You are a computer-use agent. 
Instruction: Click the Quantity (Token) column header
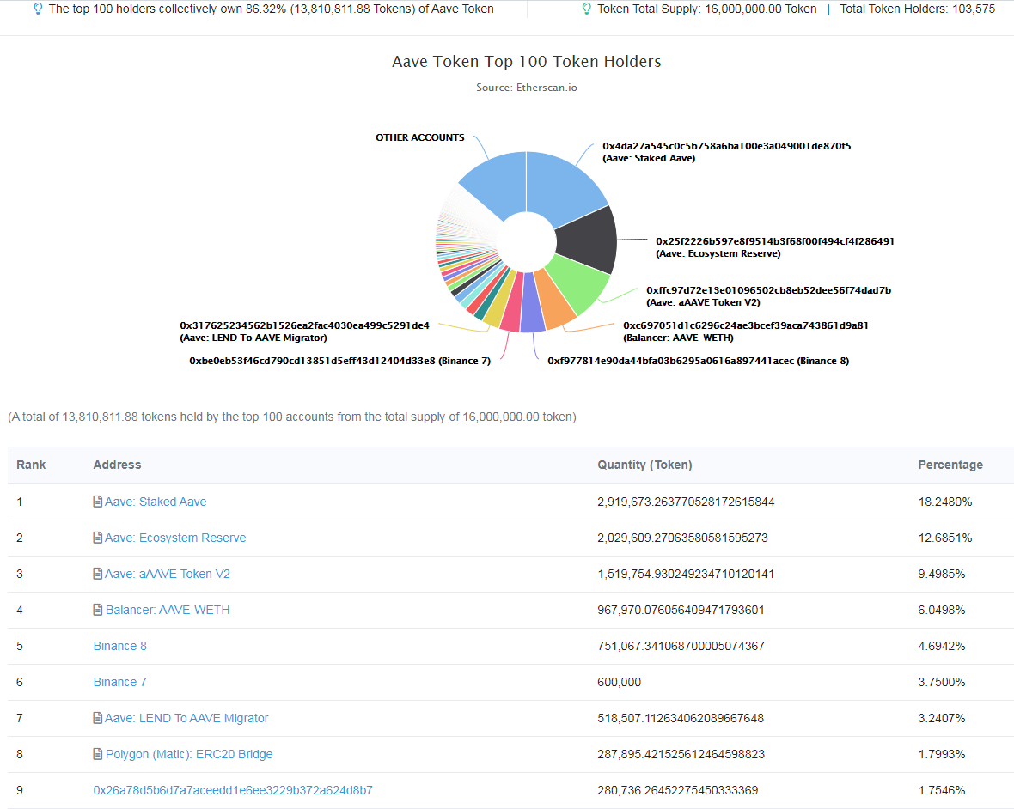644,465
